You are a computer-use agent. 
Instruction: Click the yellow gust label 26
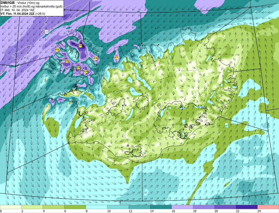pos(95,58)
